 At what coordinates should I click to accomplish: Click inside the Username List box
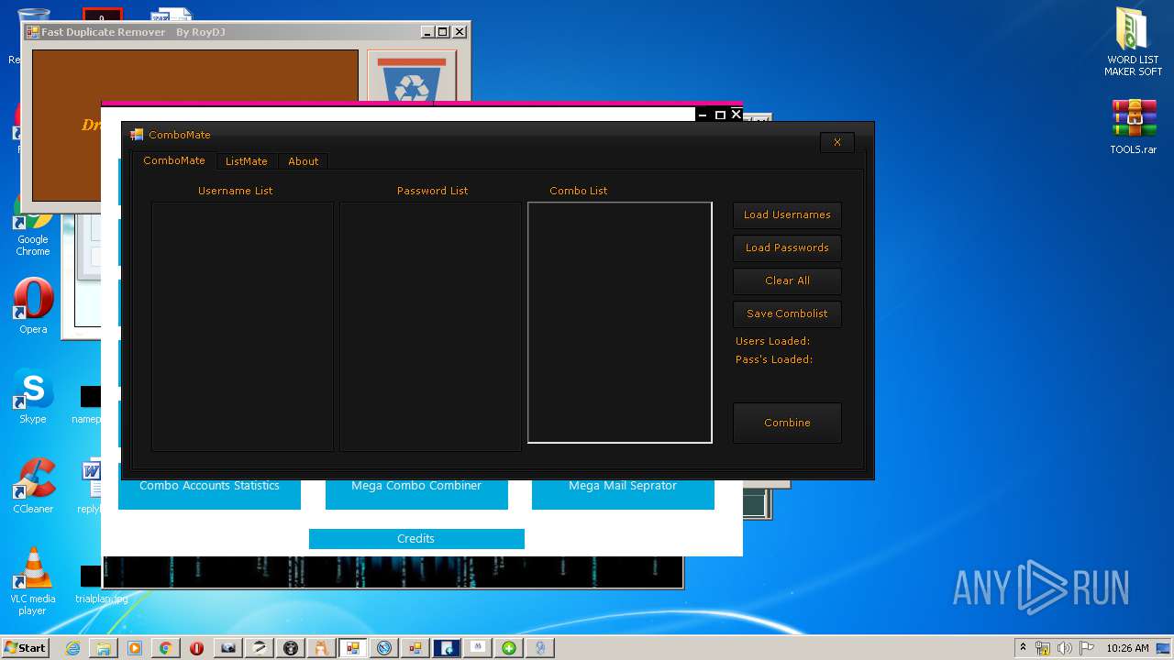pyautogui.click(x=242, y=326)
